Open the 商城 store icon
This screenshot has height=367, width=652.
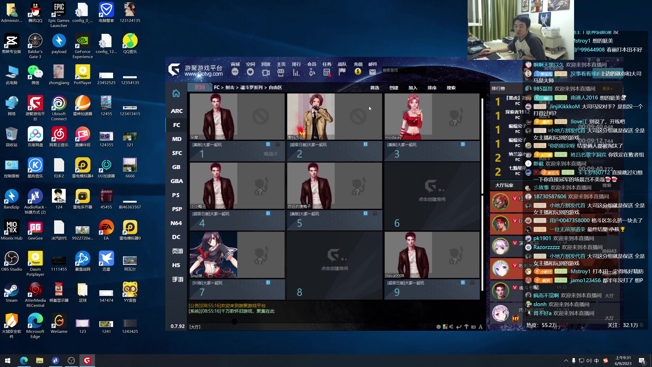point(235,69)
